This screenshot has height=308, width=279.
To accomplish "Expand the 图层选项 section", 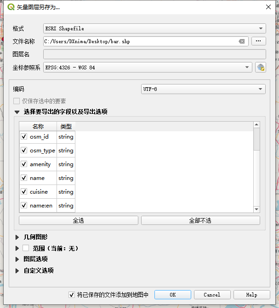I will pos(17,259).
